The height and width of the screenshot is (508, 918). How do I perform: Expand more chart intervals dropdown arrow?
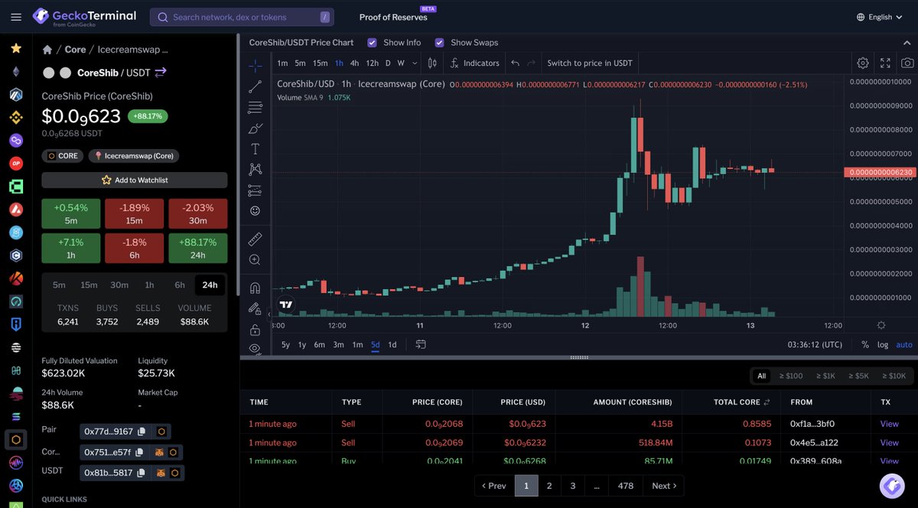(415, 63)
